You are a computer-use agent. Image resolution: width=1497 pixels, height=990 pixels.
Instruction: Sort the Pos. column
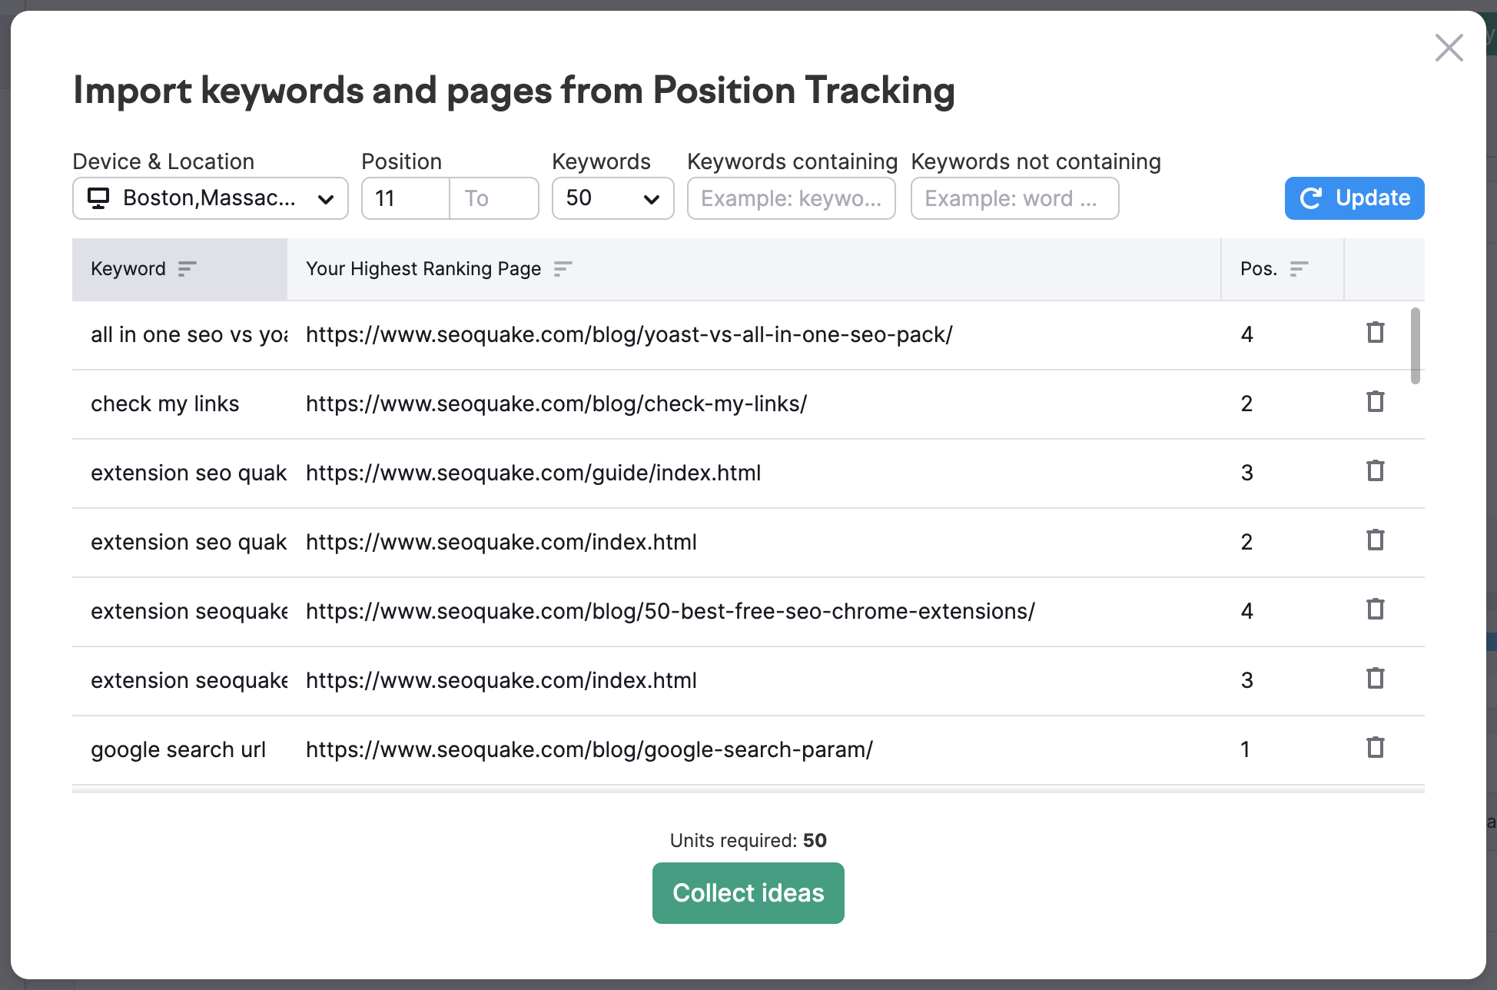pyautogui.click(x=1300, y=269)
